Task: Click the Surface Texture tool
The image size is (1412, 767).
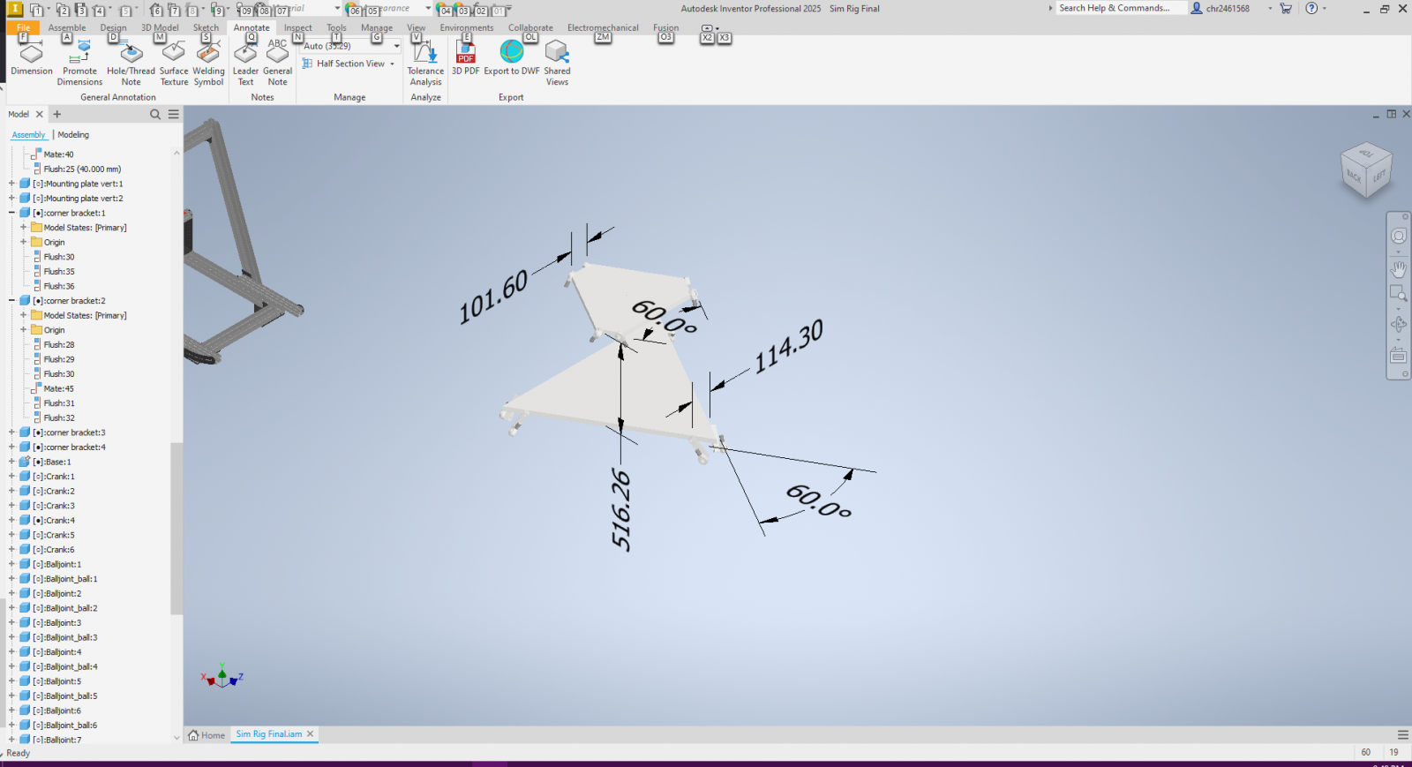Action: pos(174,55)
